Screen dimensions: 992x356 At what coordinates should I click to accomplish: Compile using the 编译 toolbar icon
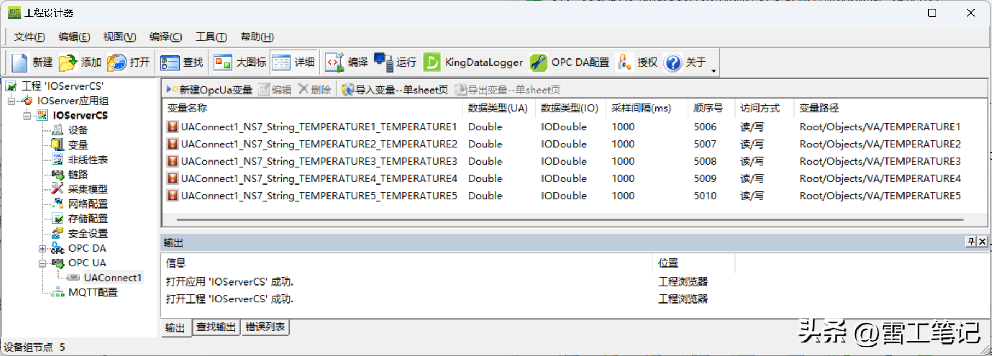point(334,63)
